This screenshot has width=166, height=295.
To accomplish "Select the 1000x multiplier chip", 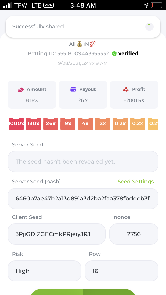I will (x=16, y=124).
